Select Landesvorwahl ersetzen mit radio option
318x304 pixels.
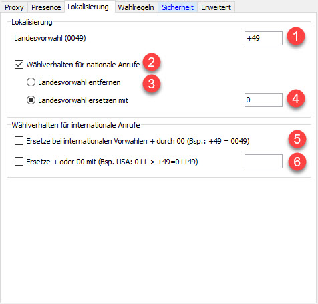(31, 100)
